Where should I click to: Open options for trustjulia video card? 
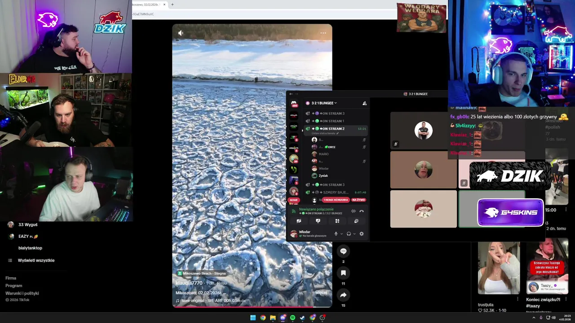(517, 299)
